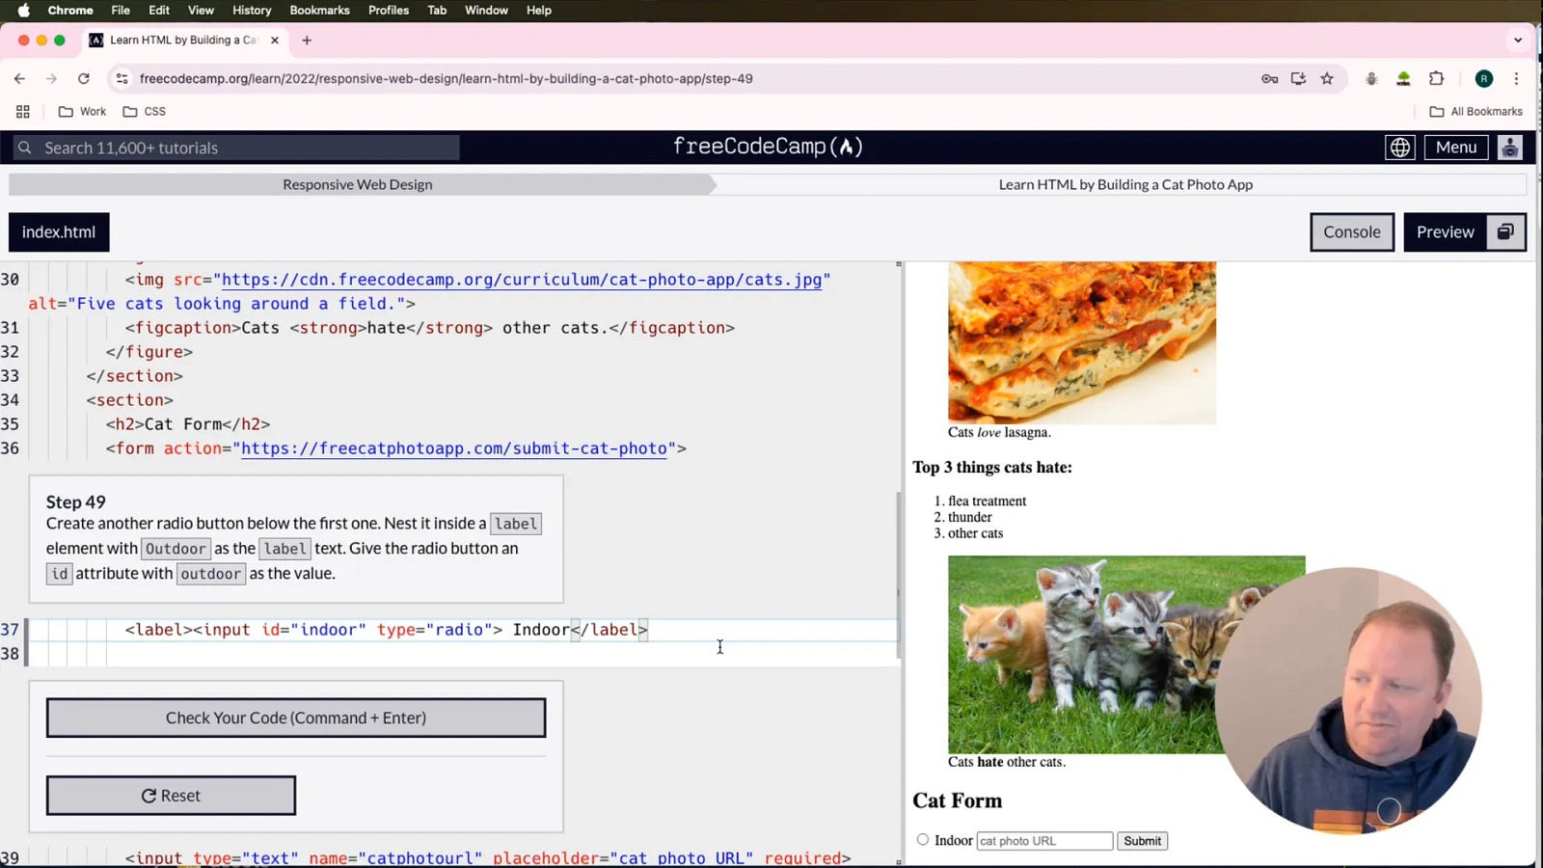Open the Chrome profile avatar R
Screen dimensions: 1543x868
pyautogui.click(x=1484, y=79)
